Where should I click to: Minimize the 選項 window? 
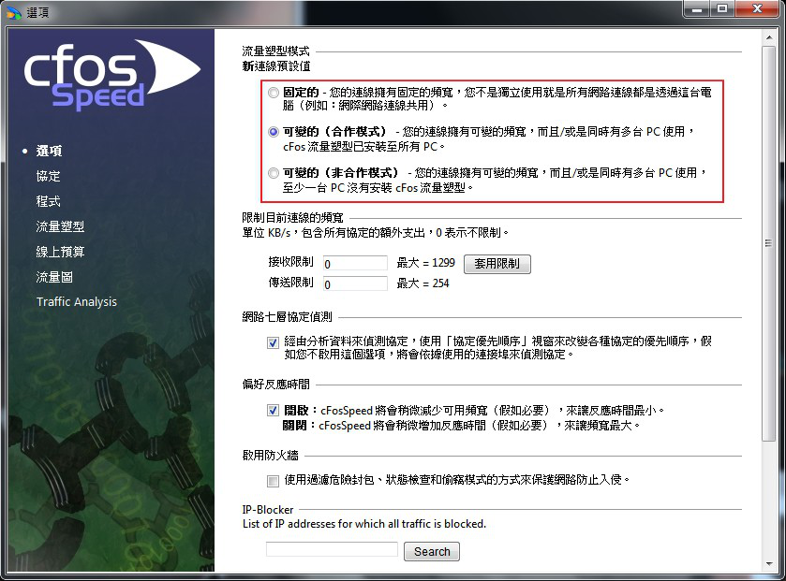[696, 8]
